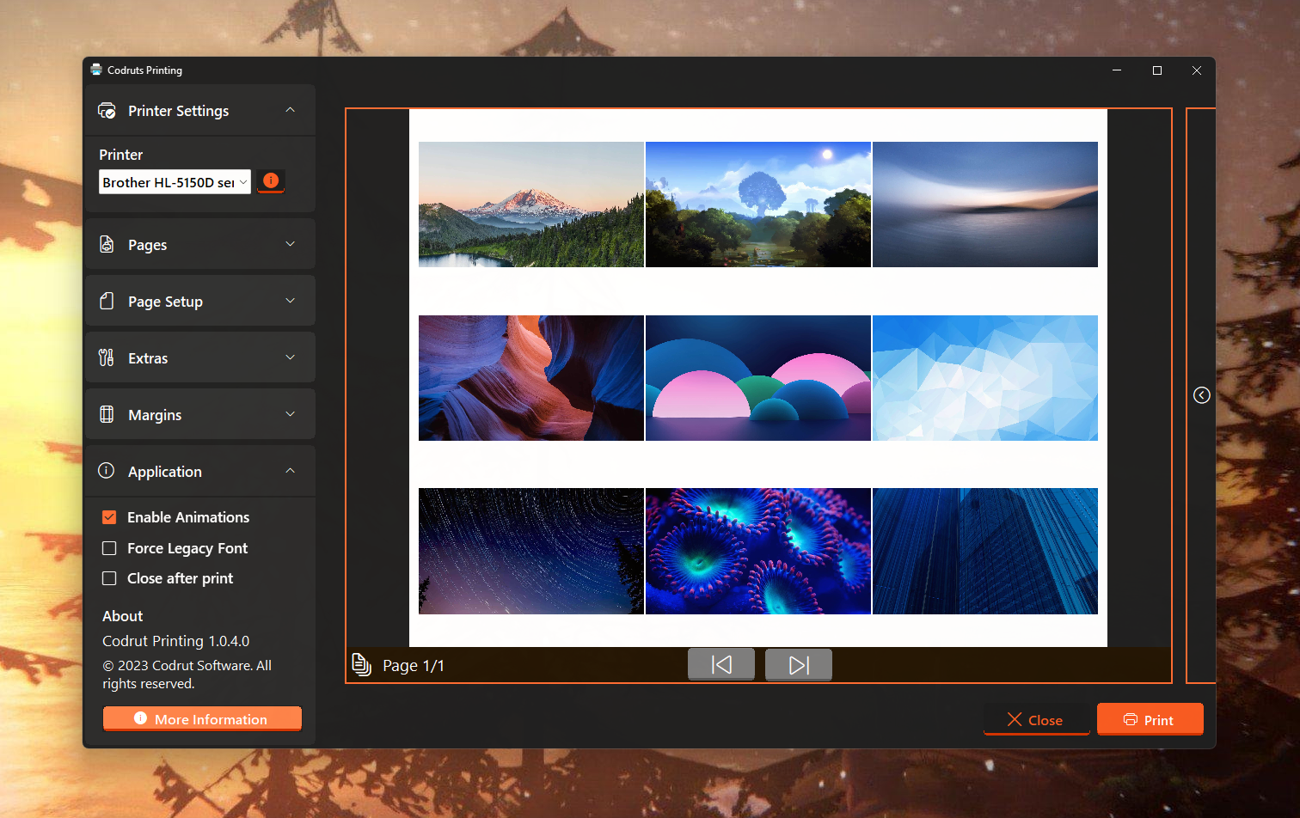Click the blue polygon thumbnail in preview
The image size is (1300, 818).
[x=985, y=378]
